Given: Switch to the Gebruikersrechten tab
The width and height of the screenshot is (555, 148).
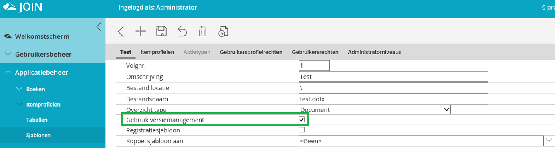Looking at the screenshot, I should (x=315, y=52).
